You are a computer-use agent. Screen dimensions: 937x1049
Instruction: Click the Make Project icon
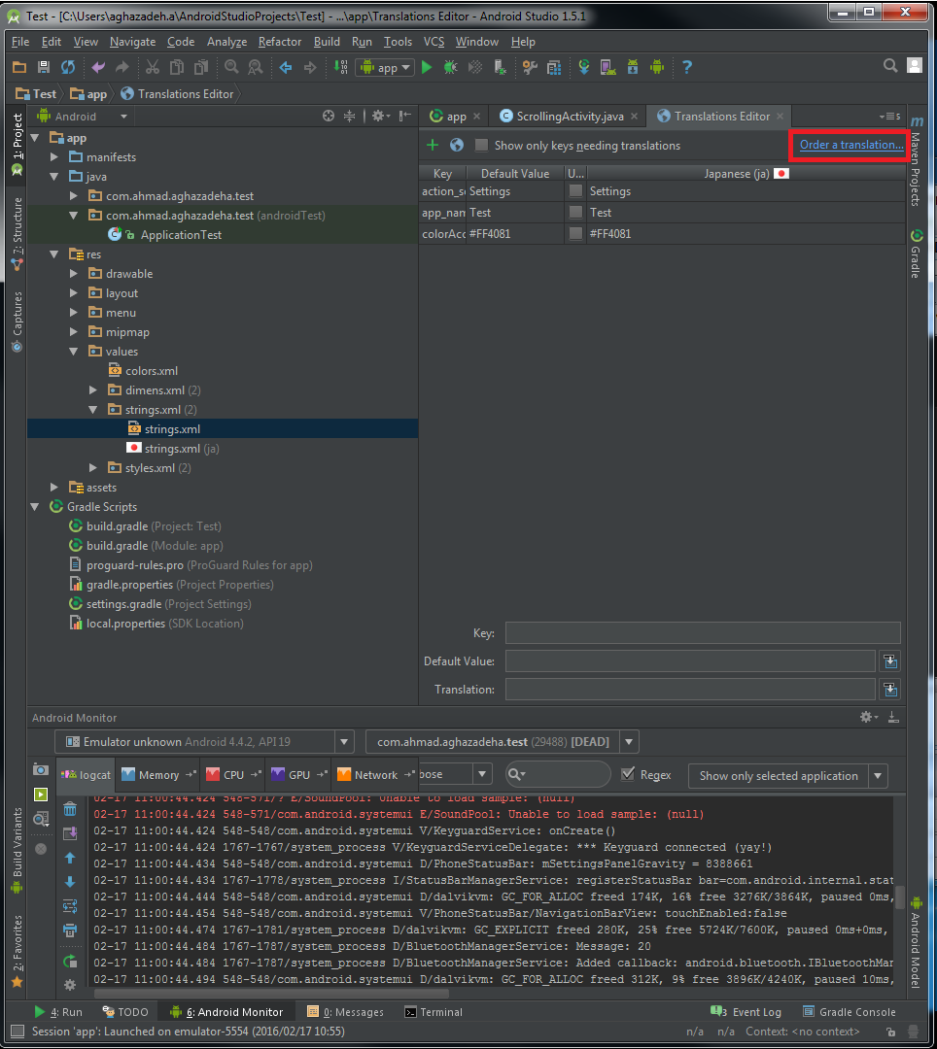340,67
